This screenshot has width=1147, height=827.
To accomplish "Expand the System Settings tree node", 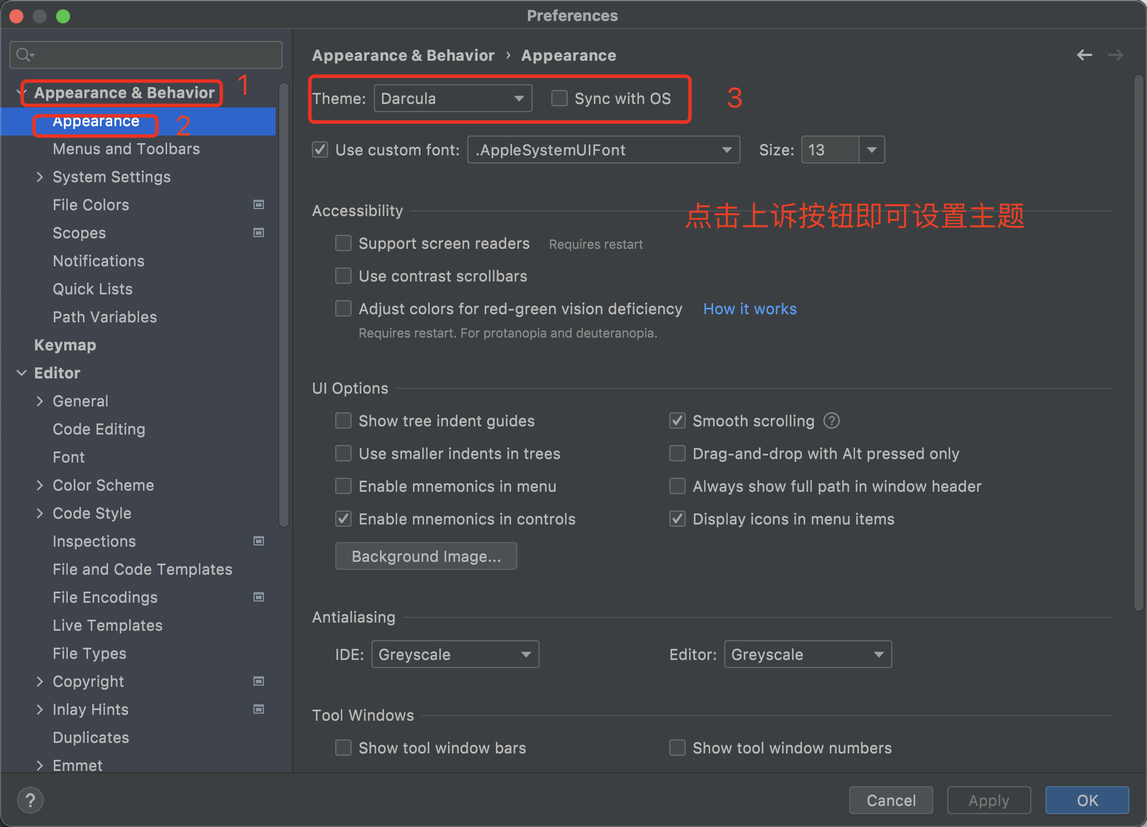I will (x=40, y=176).
